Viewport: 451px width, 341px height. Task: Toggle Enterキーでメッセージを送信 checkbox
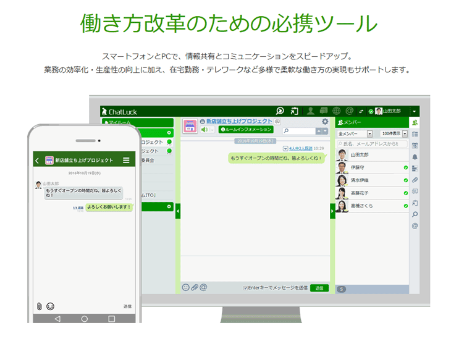tap(246, 288)
